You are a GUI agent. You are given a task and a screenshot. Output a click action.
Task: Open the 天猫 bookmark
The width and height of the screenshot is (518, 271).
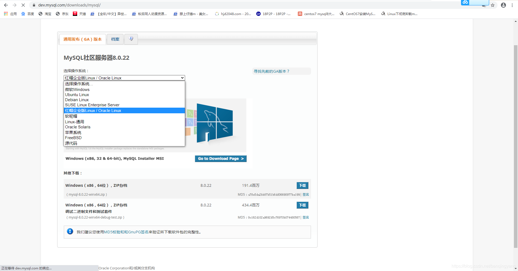pos(79,14)
